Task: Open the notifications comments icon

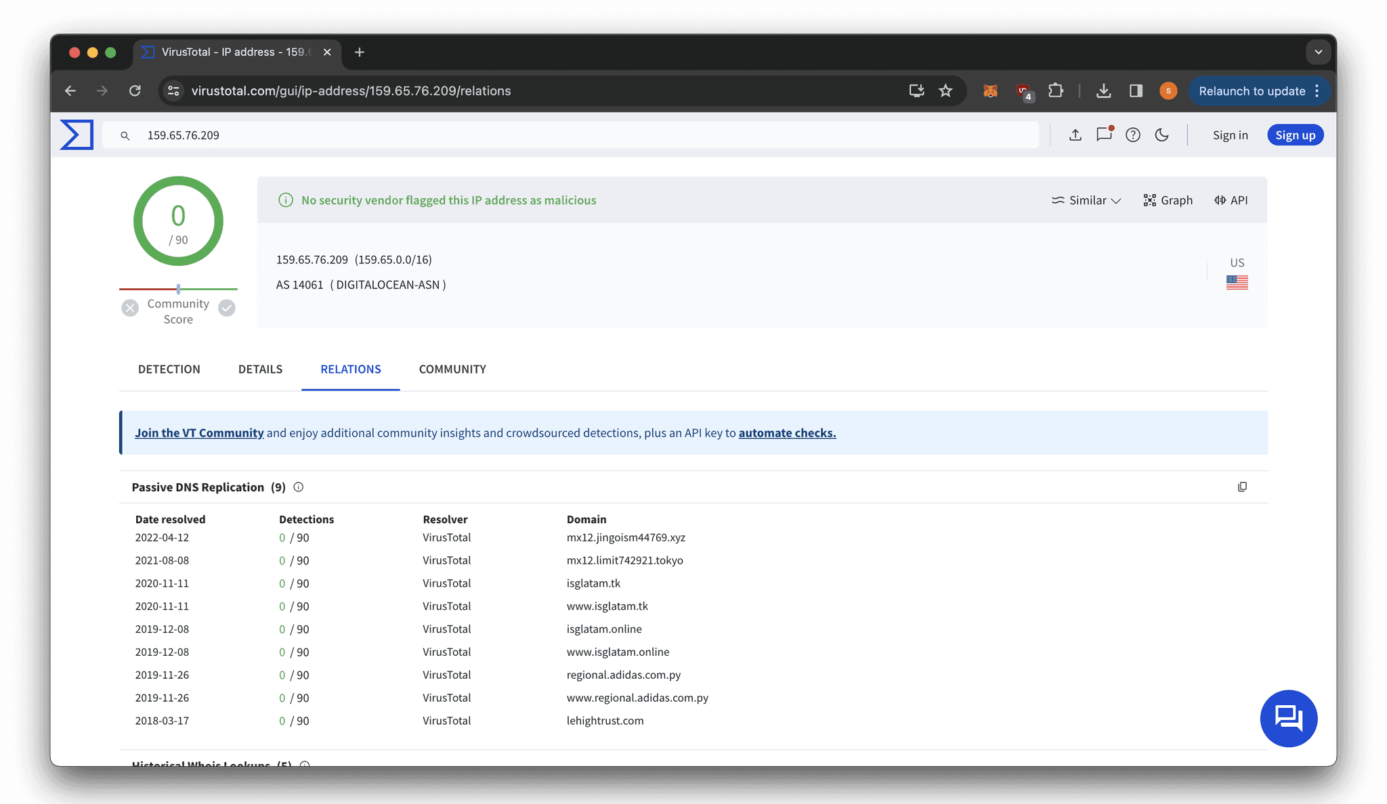Action: 1104,135
